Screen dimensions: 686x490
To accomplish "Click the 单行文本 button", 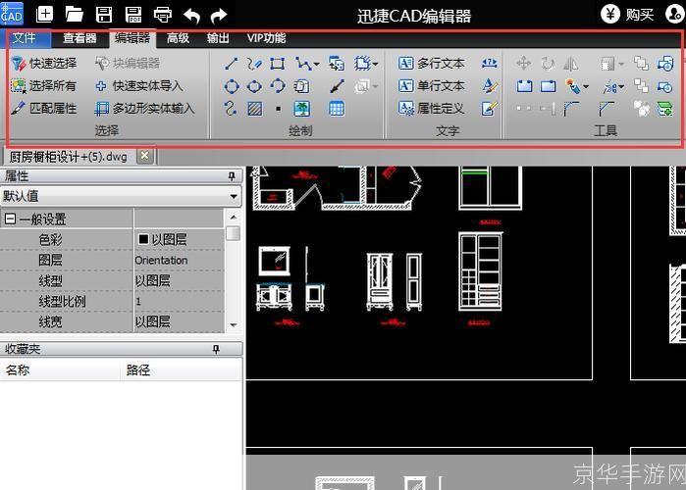I will tap(432, 85).
